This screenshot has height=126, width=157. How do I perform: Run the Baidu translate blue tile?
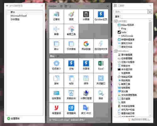pyautogui.click(x=71, y=110)
